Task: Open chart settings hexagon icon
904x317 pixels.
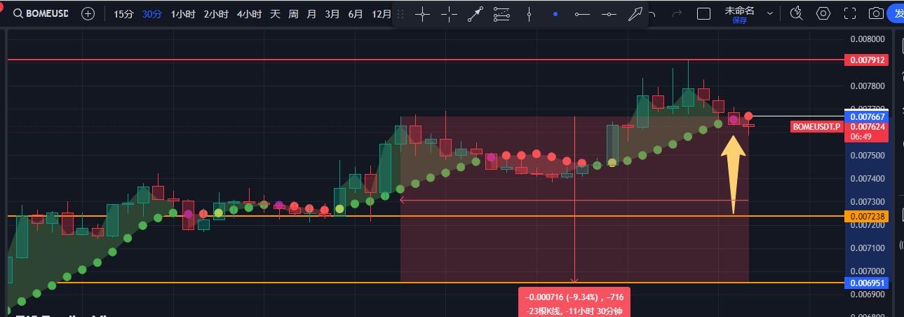Action: (x=823, y=13)
